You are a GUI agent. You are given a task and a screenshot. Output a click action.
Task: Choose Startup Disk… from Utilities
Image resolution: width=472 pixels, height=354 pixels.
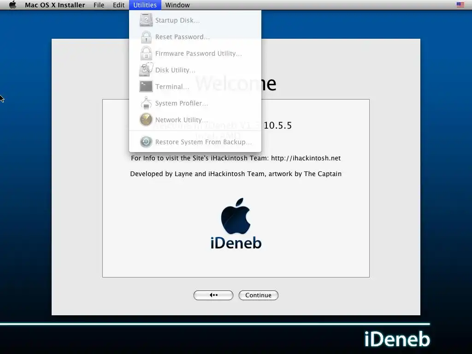(x=195, y=20)
